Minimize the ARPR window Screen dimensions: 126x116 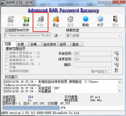[x=102, y=2]
